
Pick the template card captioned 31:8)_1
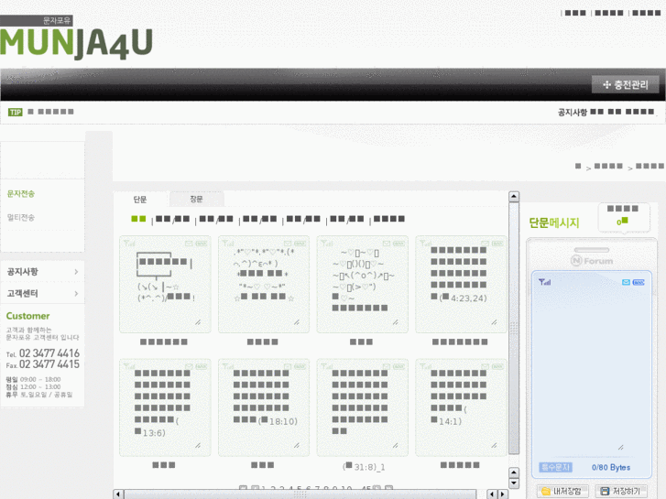(x=362, y=407)
